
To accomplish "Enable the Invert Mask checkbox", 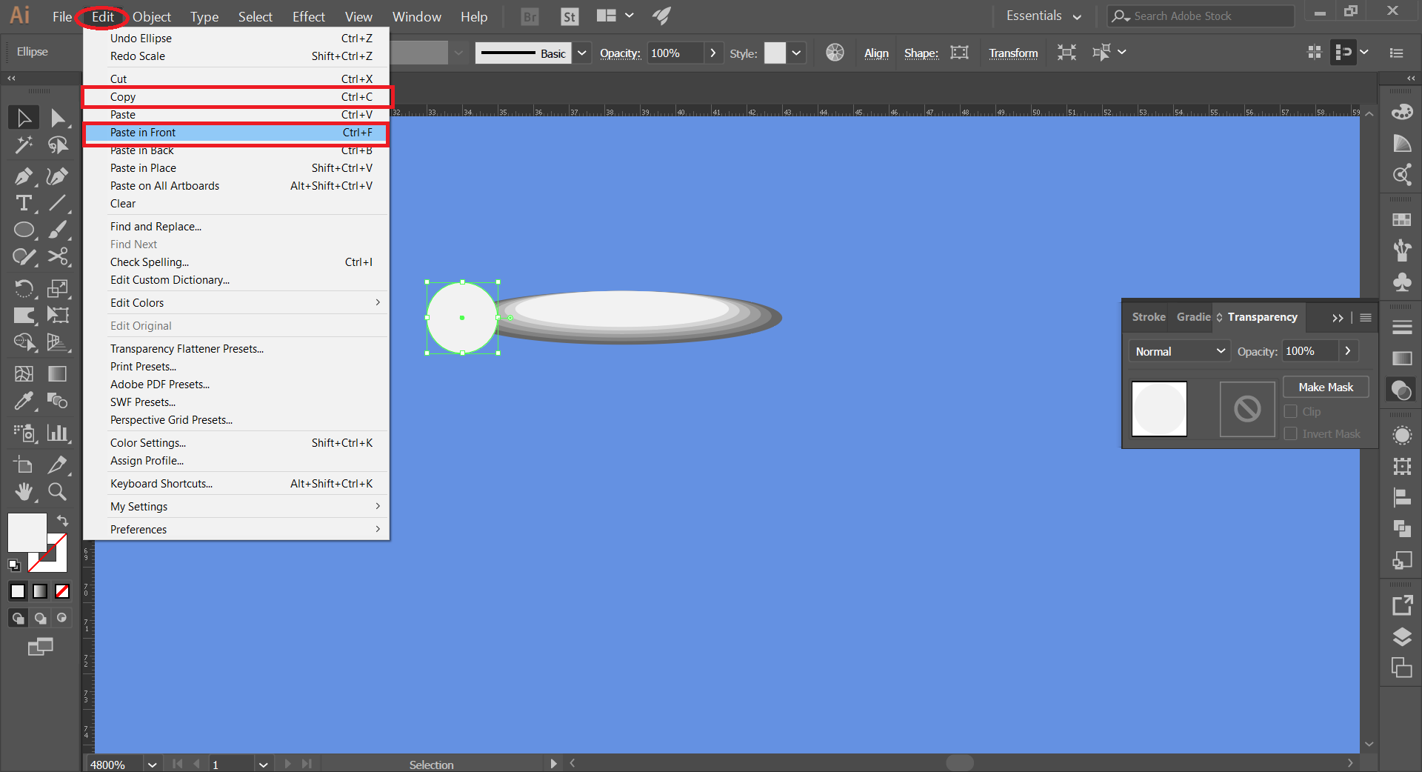I will pos(1291,433).
